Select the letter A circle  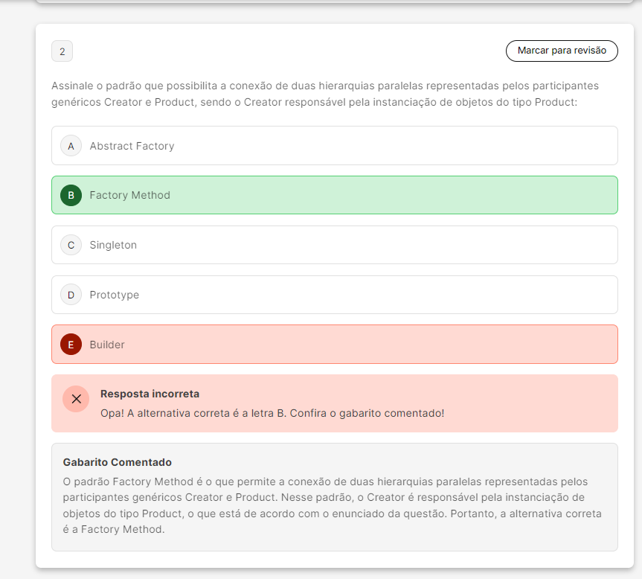pos(71,146)
